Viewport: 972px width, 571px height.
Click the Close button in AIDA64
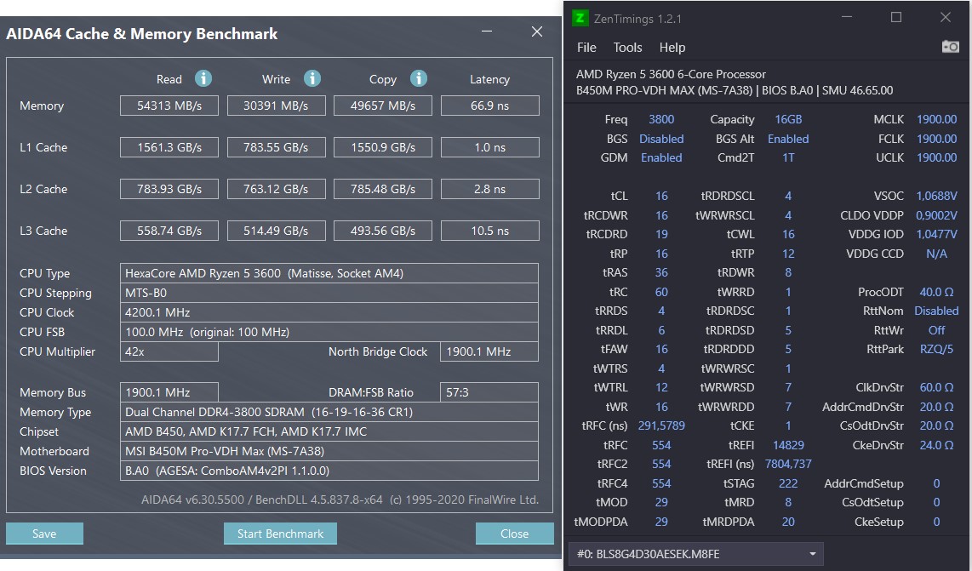[515, 534]
